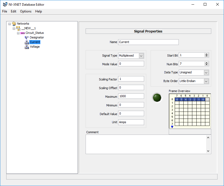Screen dimensions: 224x186
Task: Open the Byte Order dropdown
Action: pyautogui.click(x=206, y=81)
